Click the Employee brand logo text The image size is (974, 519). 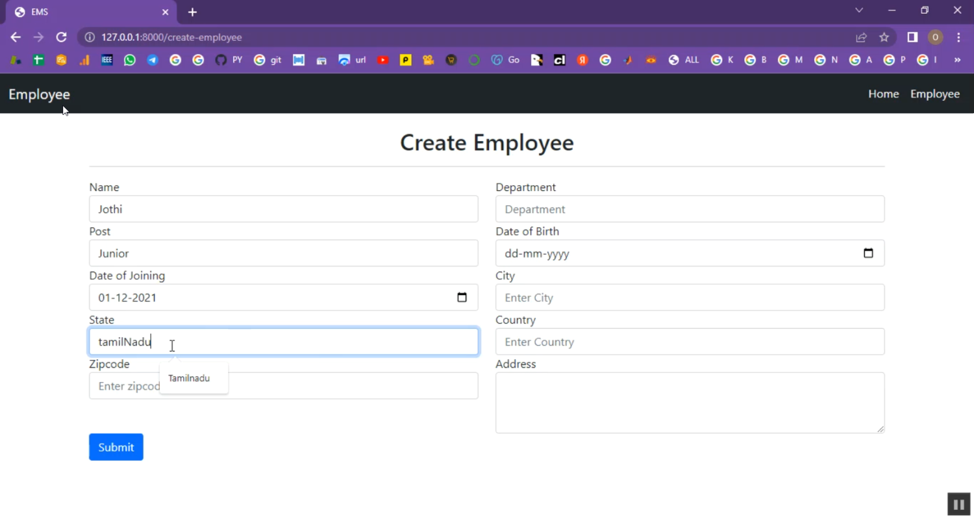click(39, 94)
